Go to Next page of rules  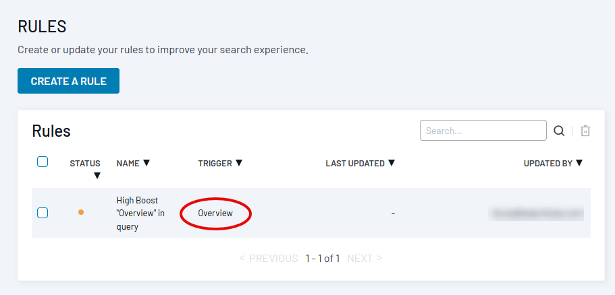pos(365,258)
